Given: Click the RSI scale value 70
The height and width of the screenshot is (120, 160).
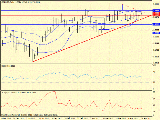Looking at the screenshot, I should (x=154, y=72).
